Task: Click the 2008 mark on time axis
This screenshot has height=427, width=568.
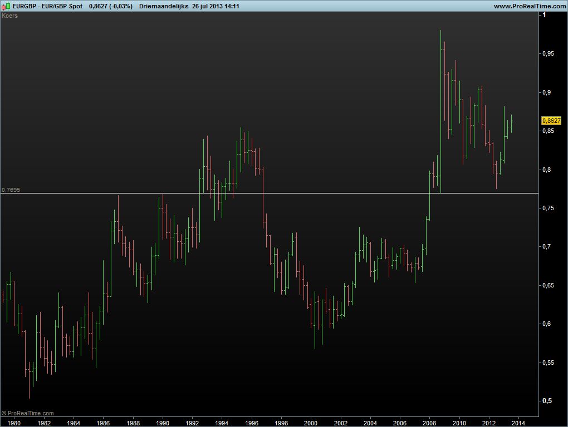Action: pos(429,423)
